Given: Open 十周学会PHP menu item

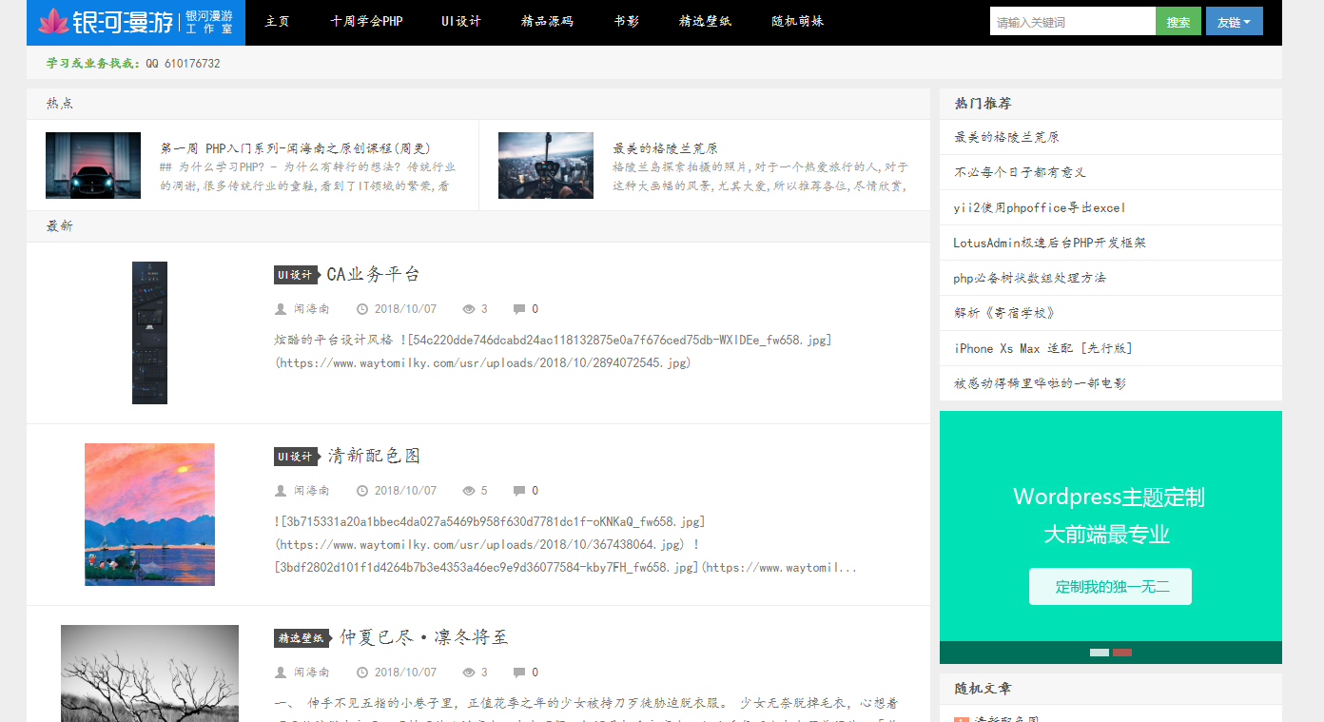Looking at the screenshot, I should click(367, 21).
